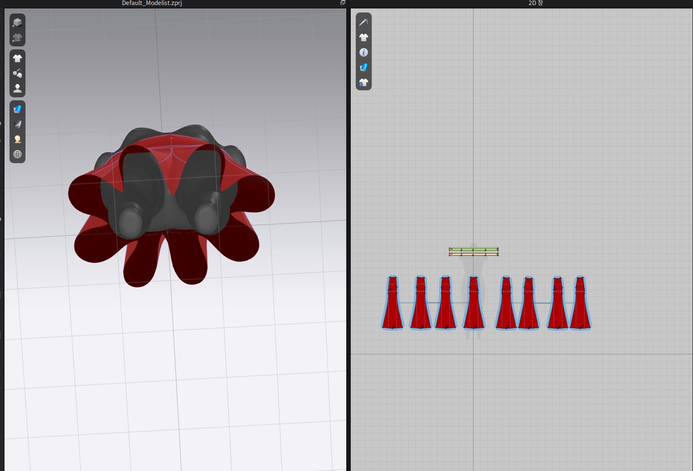Toggle the avatar silhouette display icon
Screen dimensions: 693x471
click(x=17, y=88)
